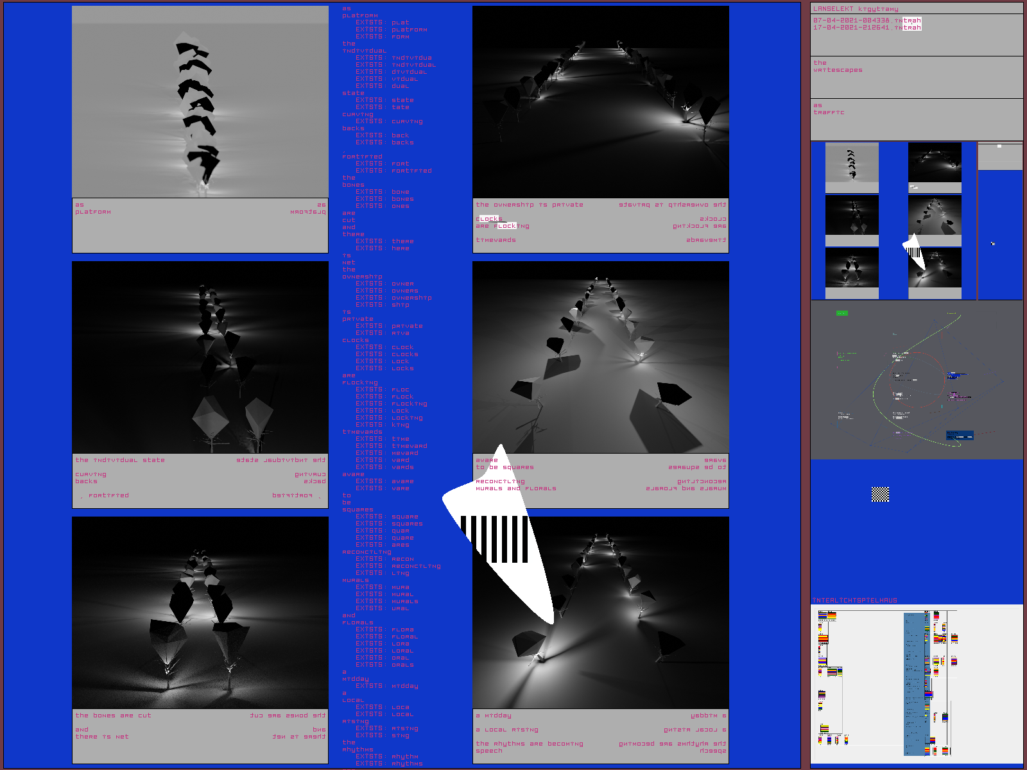This screenshot has width=1027, height=770.
Task: Click the 'the writescapes' text box
Action: coord(916,76)
